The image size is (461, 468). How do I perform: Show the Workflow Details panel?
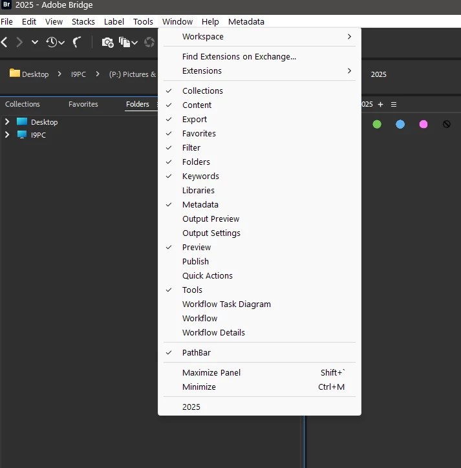click(x=259, y=333)
